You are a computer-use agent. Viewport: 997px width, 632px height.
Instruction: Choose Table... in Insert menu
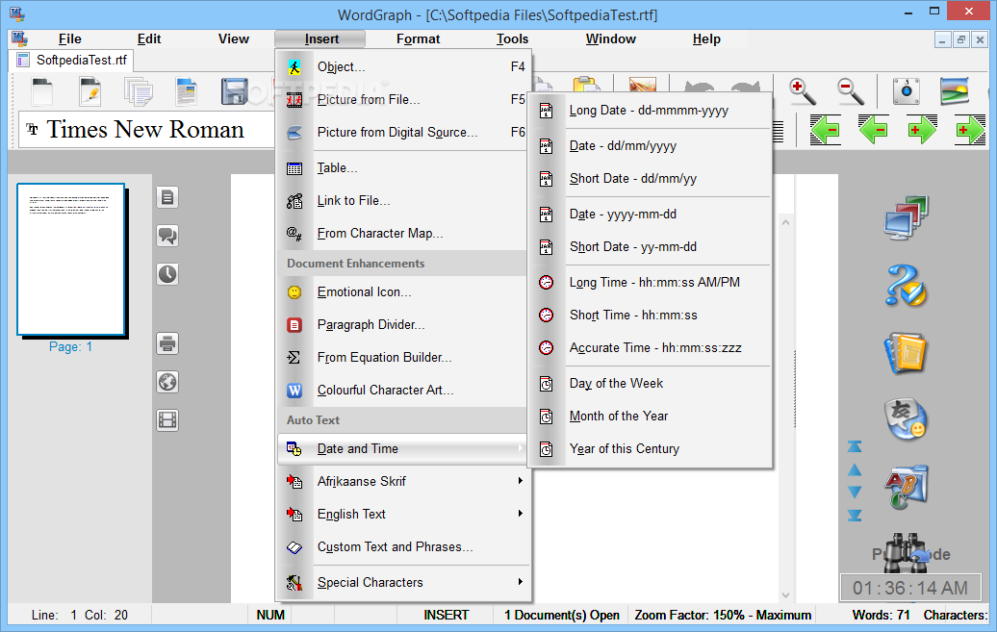tap(404, 167)
